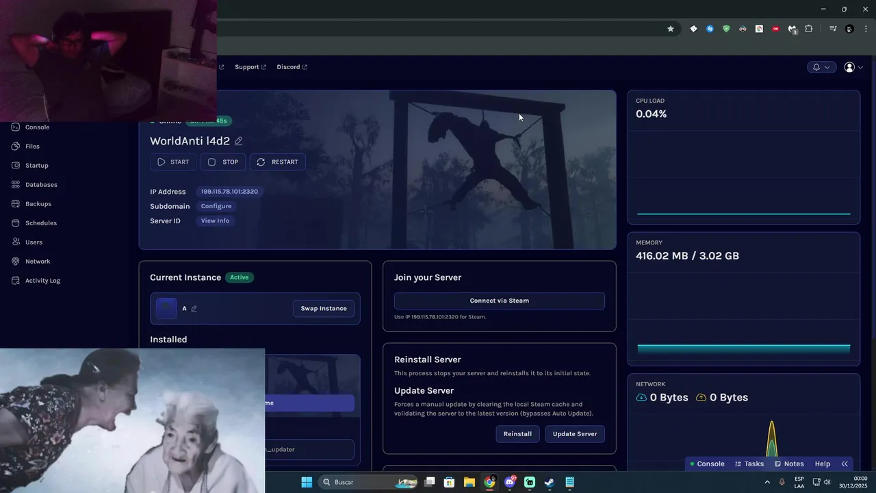The width and height of the screenshot is (876, 493).
Task: Open Microsoft Store from taskbar
Action: (x=449, y=482)
